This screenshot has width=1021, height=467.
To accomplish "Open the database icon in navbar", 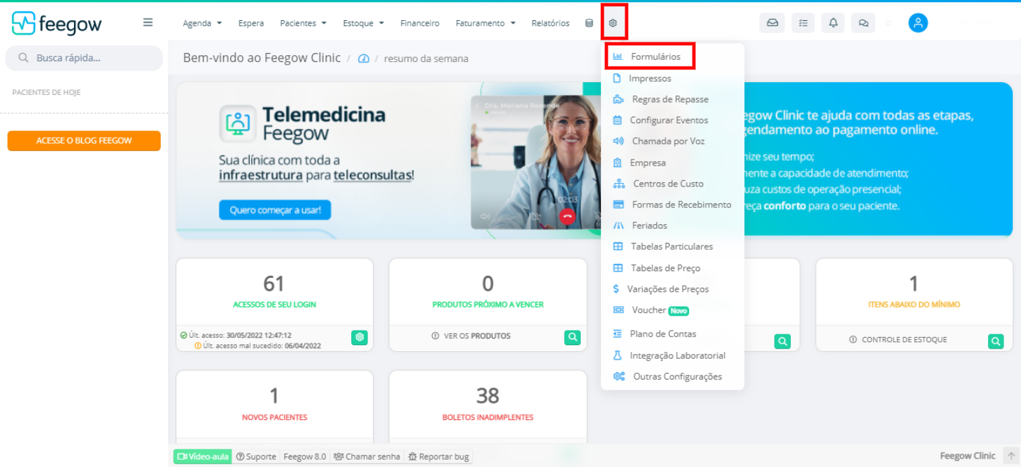I will [589, 23].
